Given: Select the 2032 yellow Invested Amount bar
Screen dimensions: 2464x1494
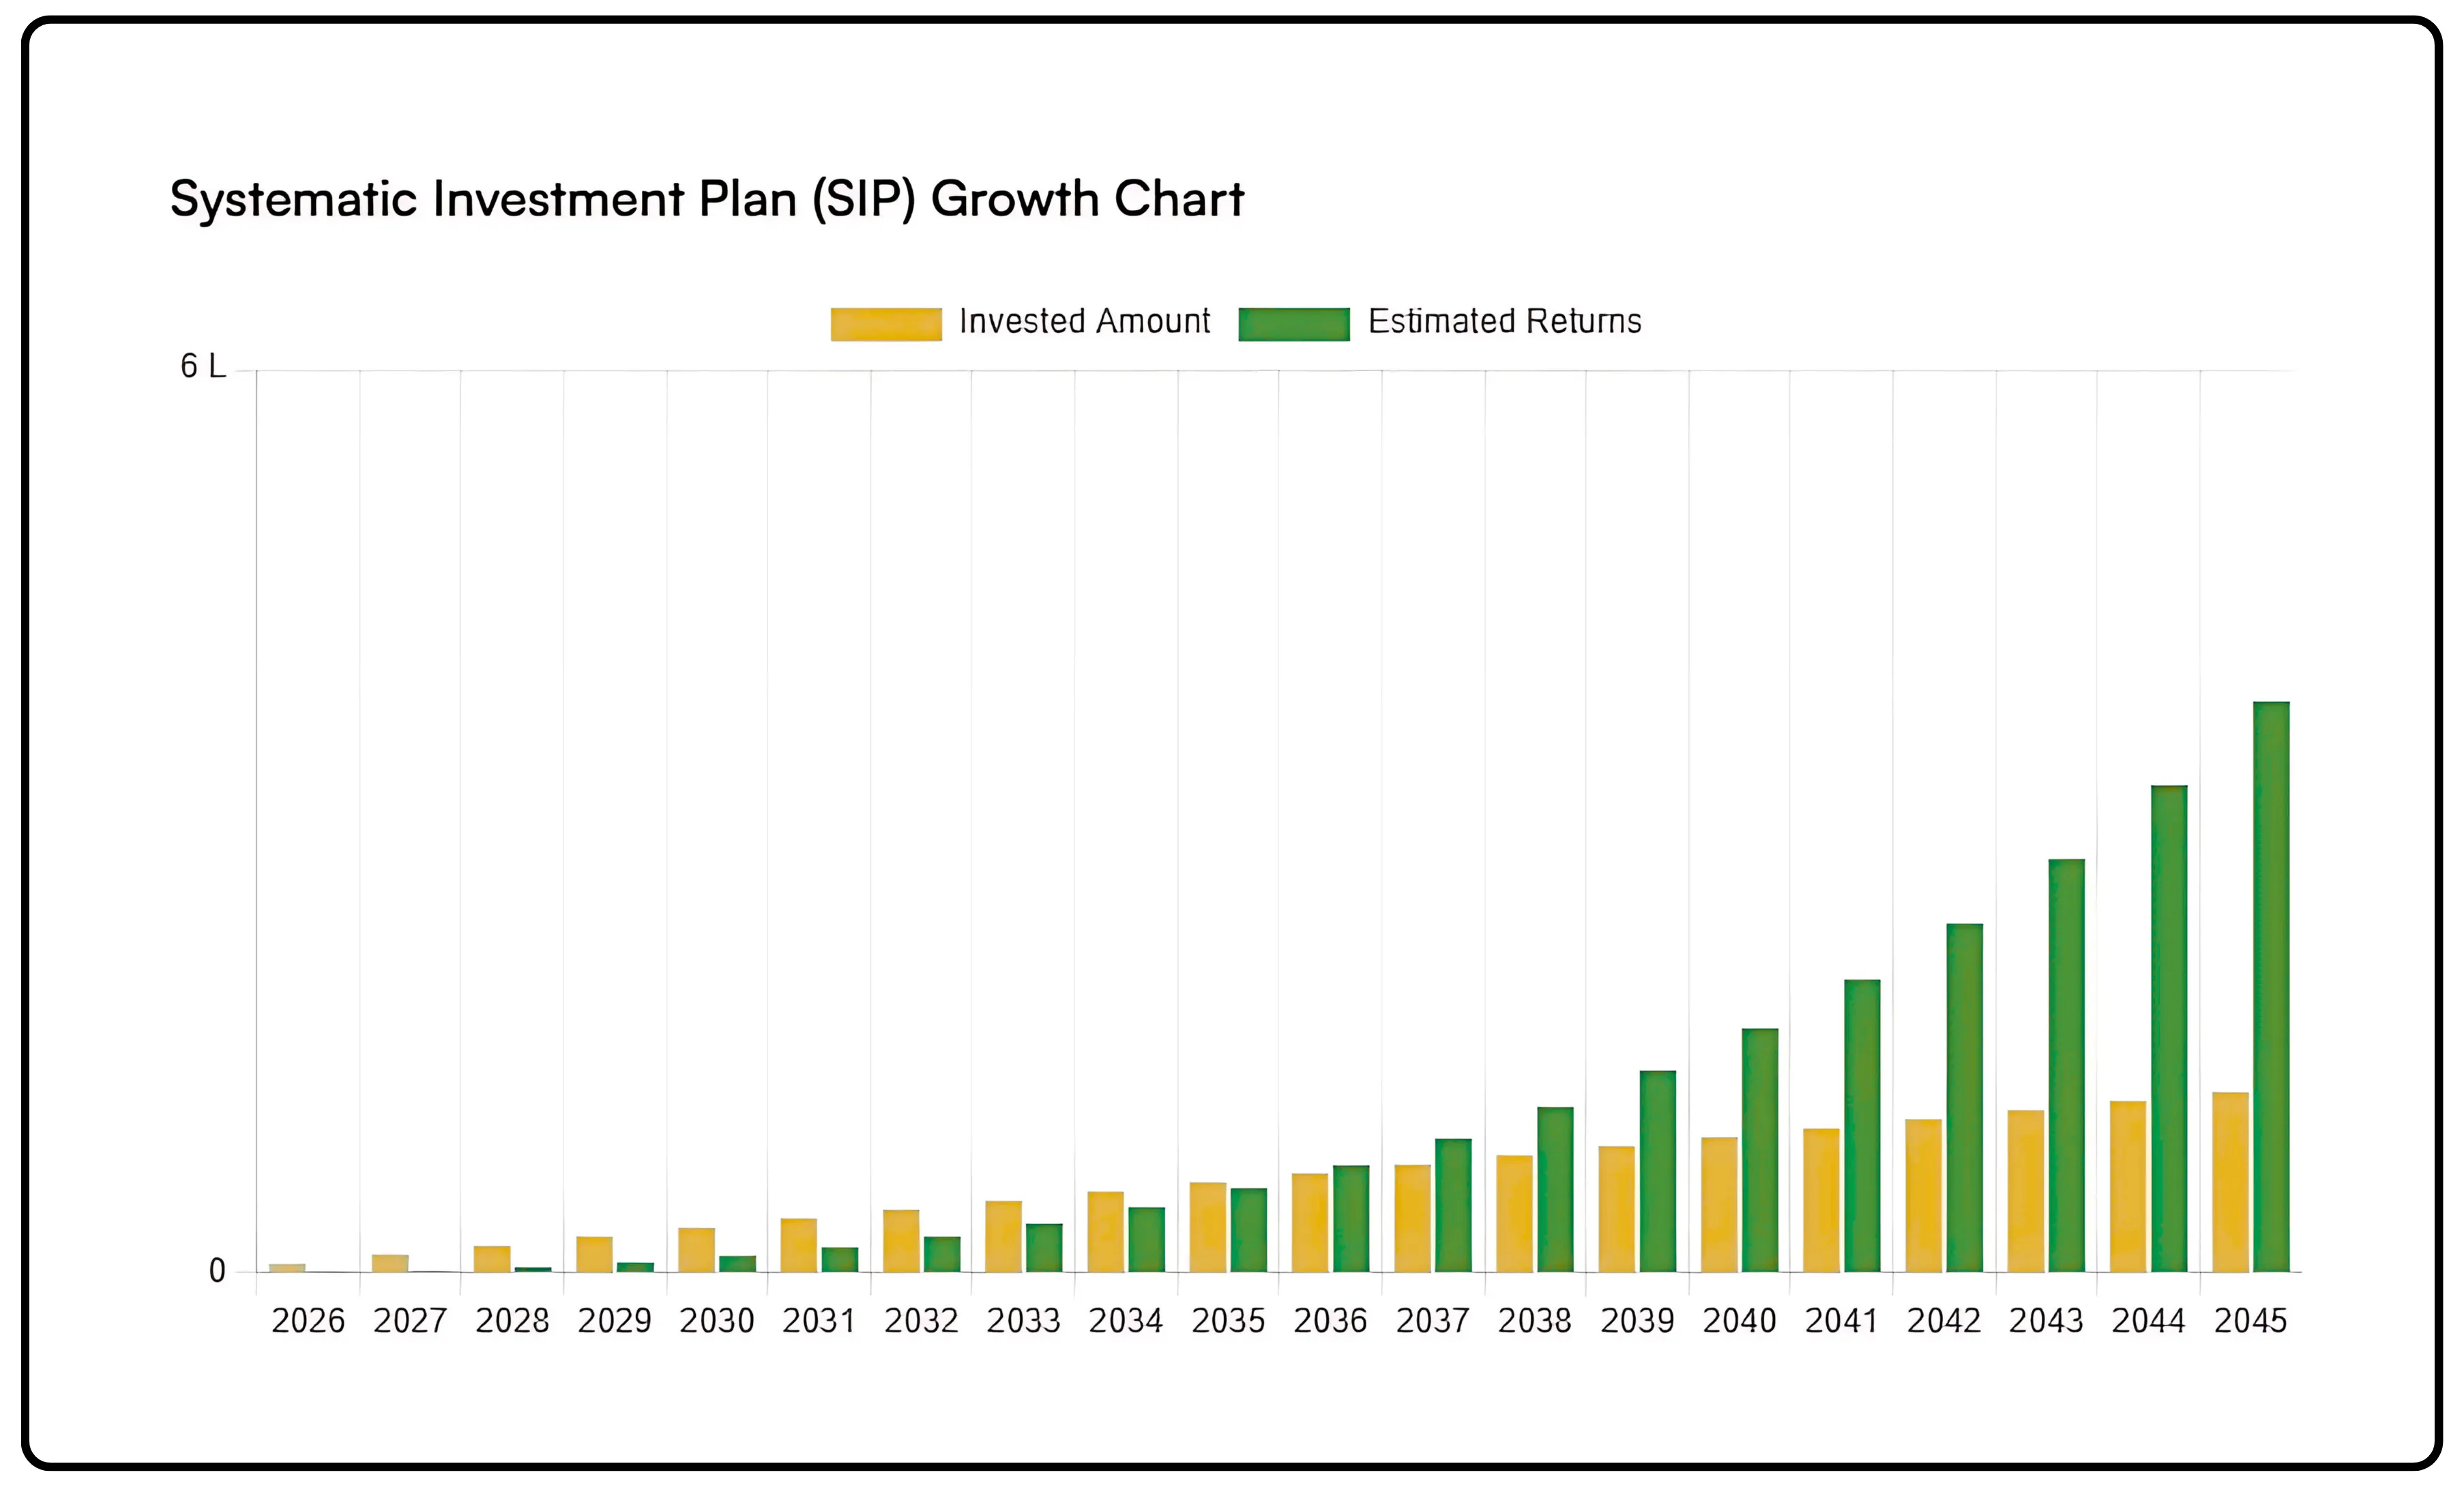Looking at the screenshot, I should (901, 1241).
